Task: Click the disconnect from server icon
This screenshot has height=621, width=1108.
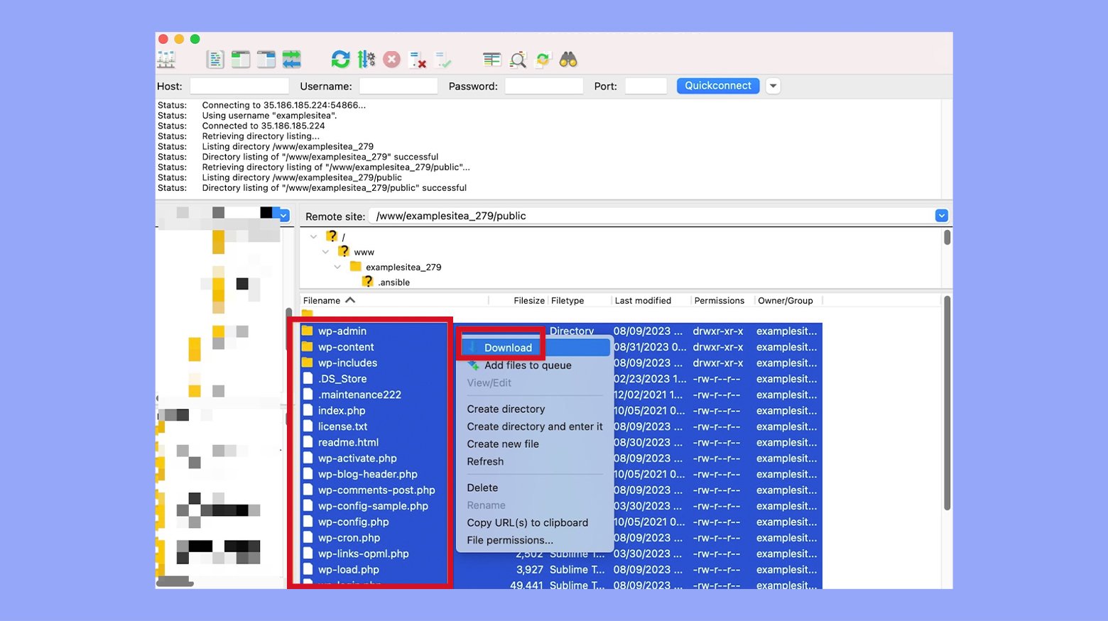Action: (418, 60)
